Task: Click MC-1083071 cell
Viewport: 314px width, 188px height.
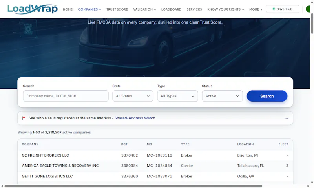Action: click(159, 176)
